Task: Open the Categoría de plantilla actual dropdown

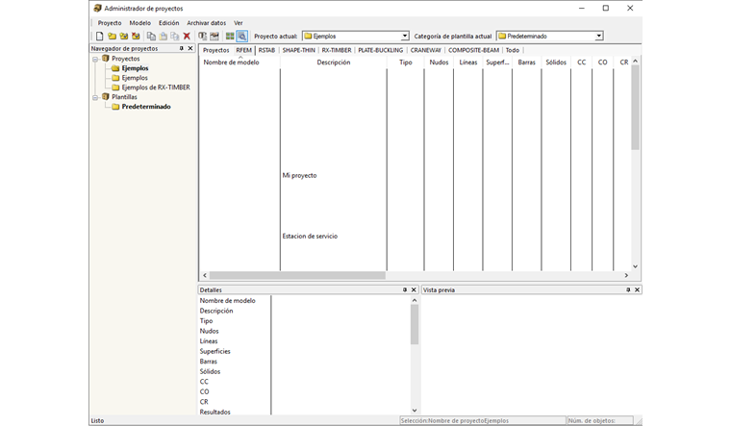Action: [x=599, y=36]
